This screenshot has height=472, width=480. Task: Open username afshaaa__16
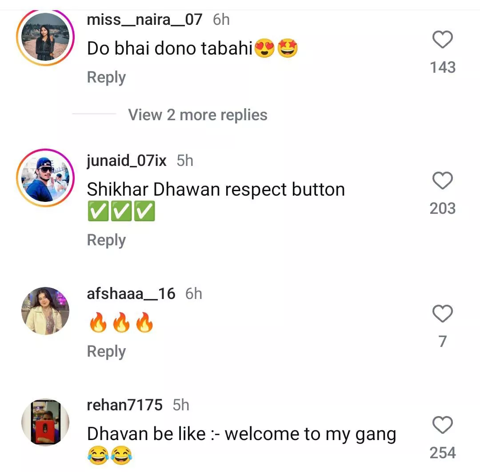point(131,294)
